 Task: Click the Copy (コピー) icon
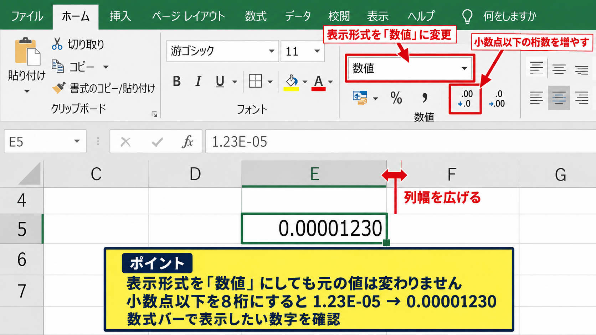(x=58, y=67)
